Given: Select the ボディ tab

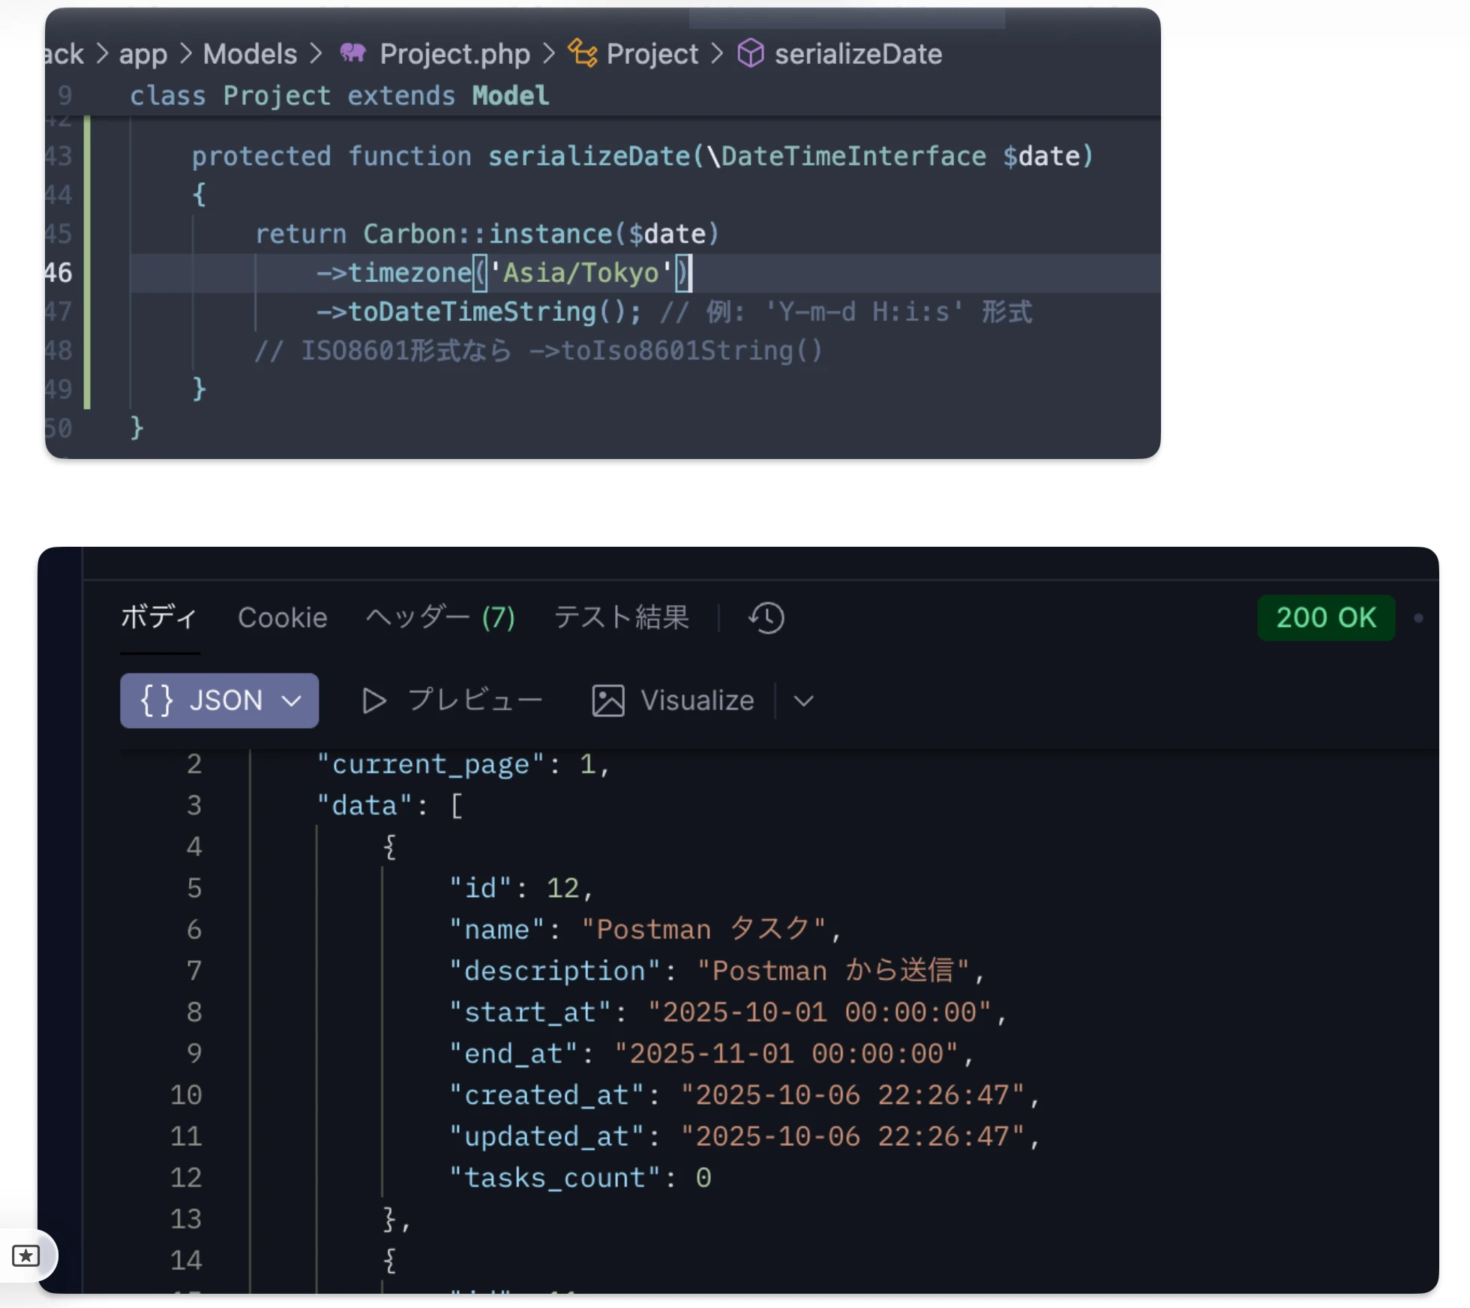Looking at the screenshot, I should pos(159,618).
